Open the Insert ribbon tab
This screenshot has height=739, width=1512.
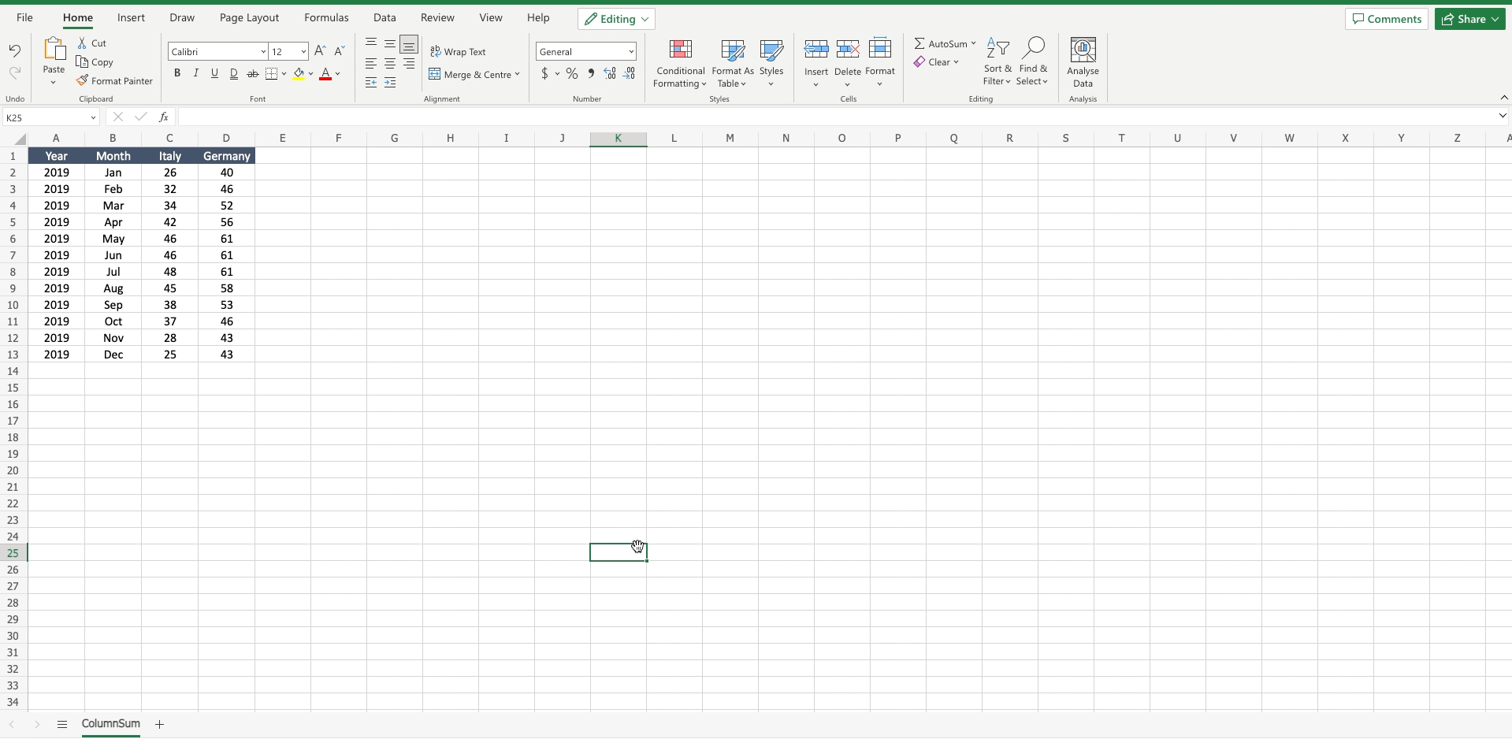[131, 17]
